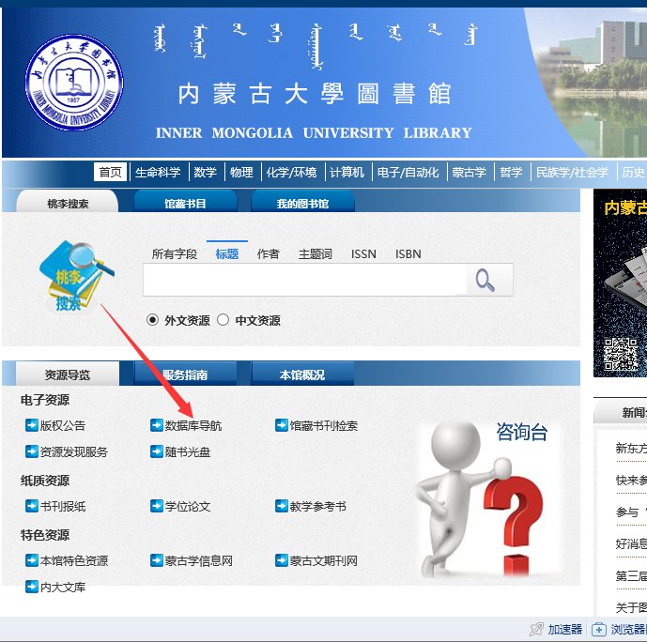Switch to the 本馆概况 tab
Image resolution: width=647 pixels, height=642 pixels.
tap(302, 374)
